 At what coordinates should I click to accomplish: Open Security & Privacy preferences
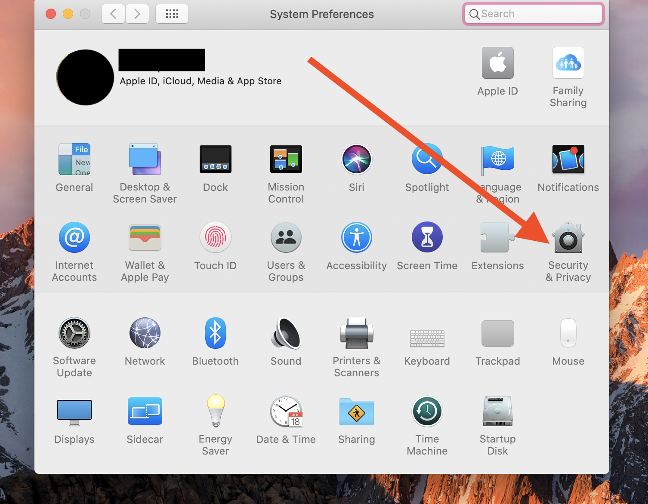(568, 237)
